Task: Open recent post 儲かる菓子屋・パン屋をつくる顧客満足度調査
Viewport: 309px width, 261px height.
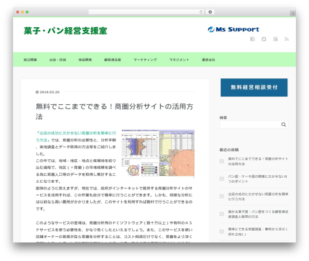Action: (x=258, y=214)
